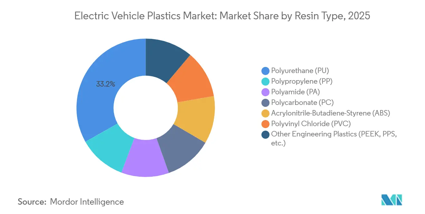
Task: Select the Polyvinyl Chloride (PVC) legend label
Action: (311, 124)
